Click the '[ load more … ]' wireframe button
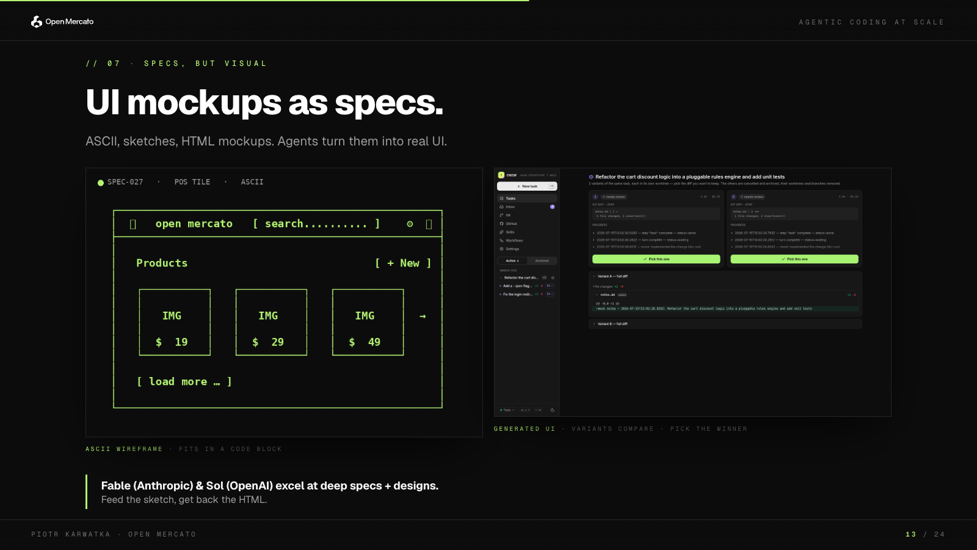This screenshot has height=550, width=977. point(184,381)
